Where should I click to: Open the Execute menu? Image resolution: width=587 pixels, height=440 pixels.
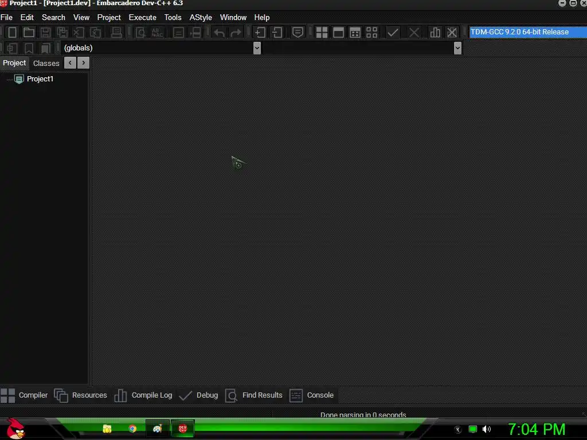tap(143, 18)
